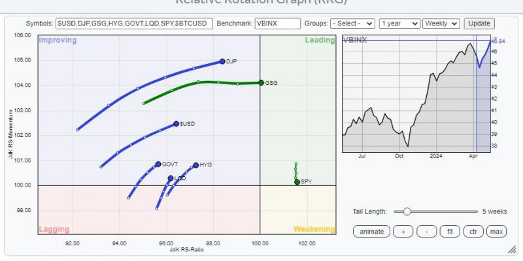Click the GSG tail head marker

pos(261,83)
